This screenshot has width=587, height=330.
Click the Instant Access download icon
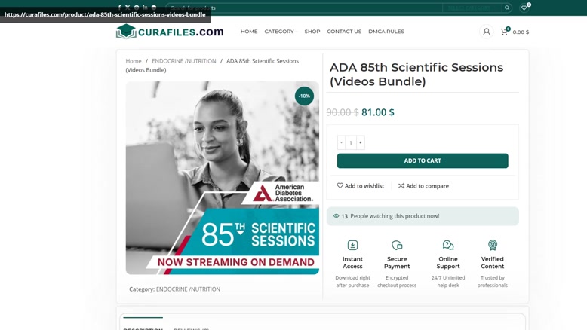coord(352,245)
